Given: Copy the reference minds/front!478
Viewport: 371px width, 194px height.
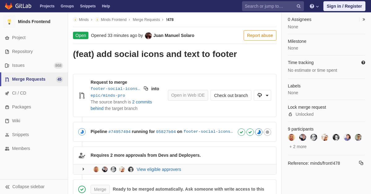Looking at the screenshot, I should coord(361,163).
